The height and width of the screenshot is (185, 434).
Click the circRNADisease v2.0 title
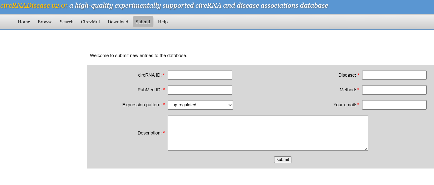[34, 5]
